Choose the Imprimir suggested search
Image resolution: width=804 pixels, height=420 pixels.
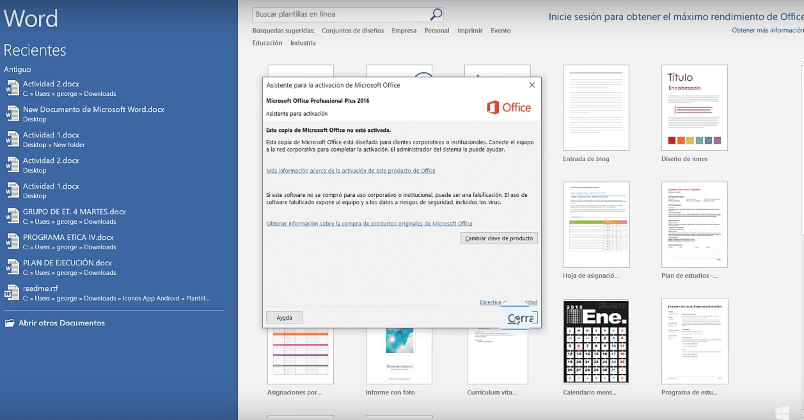[x=469, y=31]
